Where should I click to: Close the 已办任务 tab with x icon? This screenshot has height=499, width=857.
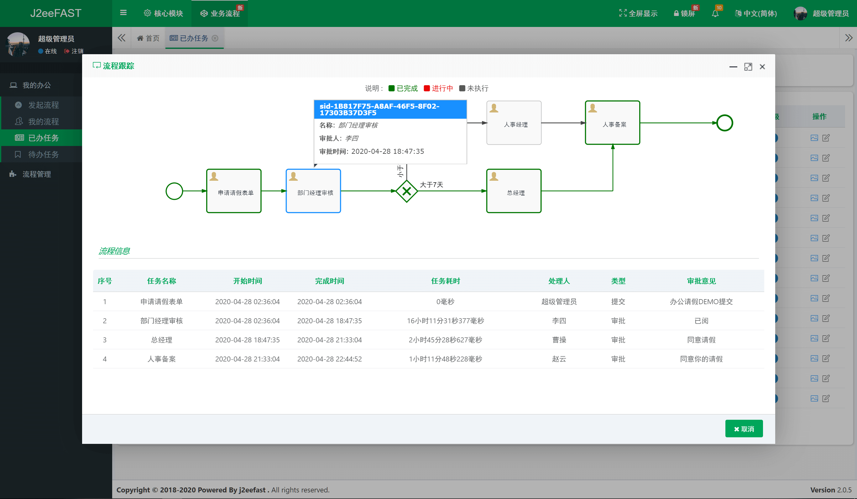[215, 38]
